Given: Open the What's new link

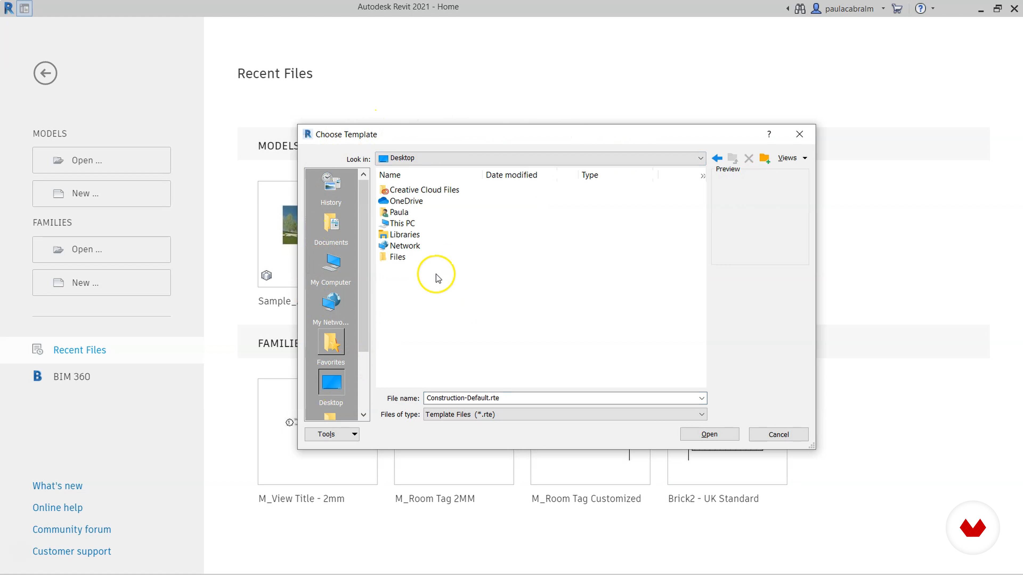Looking at the screenshot, I should click(x=58, y=486).
